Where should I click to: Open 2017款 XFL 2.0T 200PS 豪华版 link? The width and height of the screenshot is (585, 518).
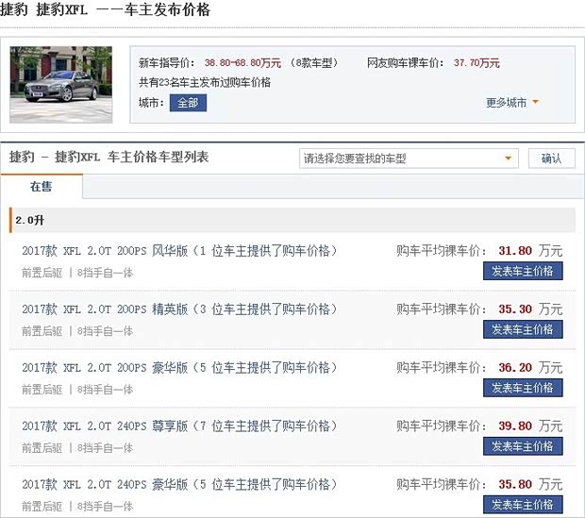click(105, 368)
